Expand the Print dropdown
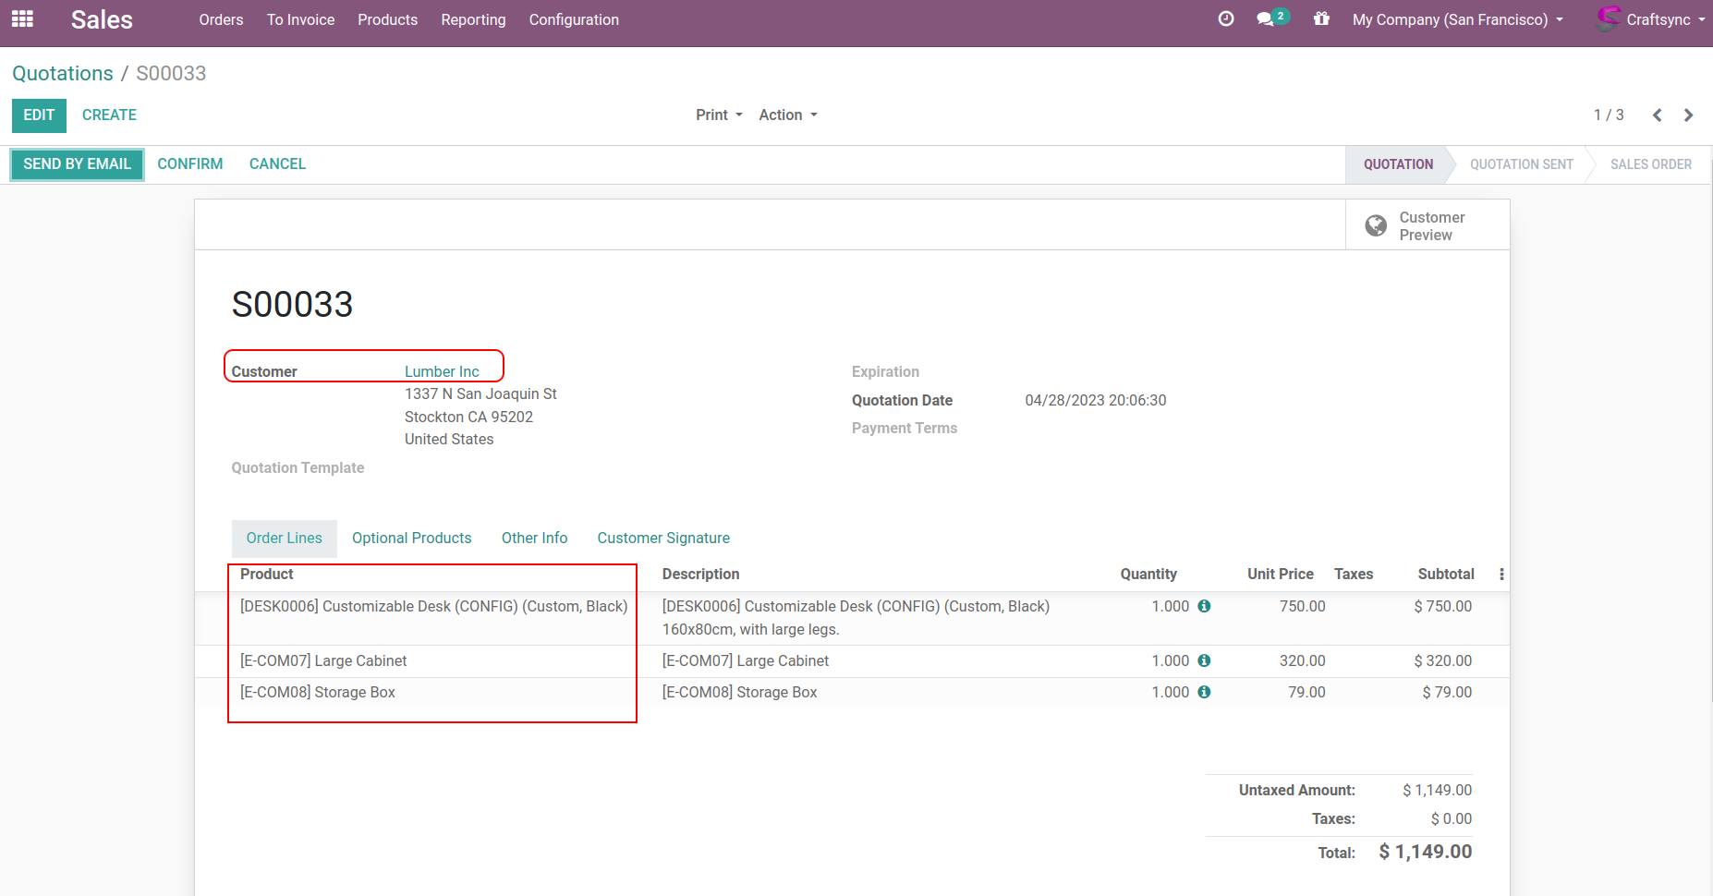 719,115
